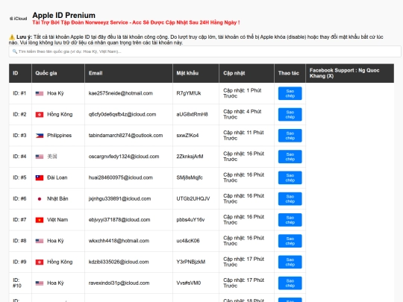Copy the account in row ID: #2
Image resolution: width=403 pixels, height=302 pixels.
290,114
